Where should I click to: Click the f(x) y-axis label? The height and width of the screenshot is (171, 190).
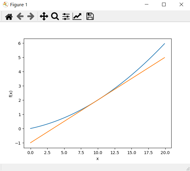pyautogui.click(x=11, y=94)
